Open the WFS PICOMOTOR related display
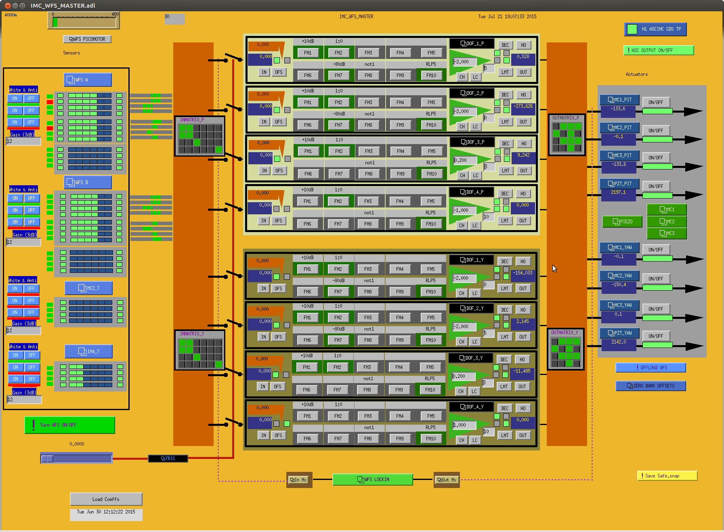This screenshot has width=724, height=532. (x=87, y=39)
